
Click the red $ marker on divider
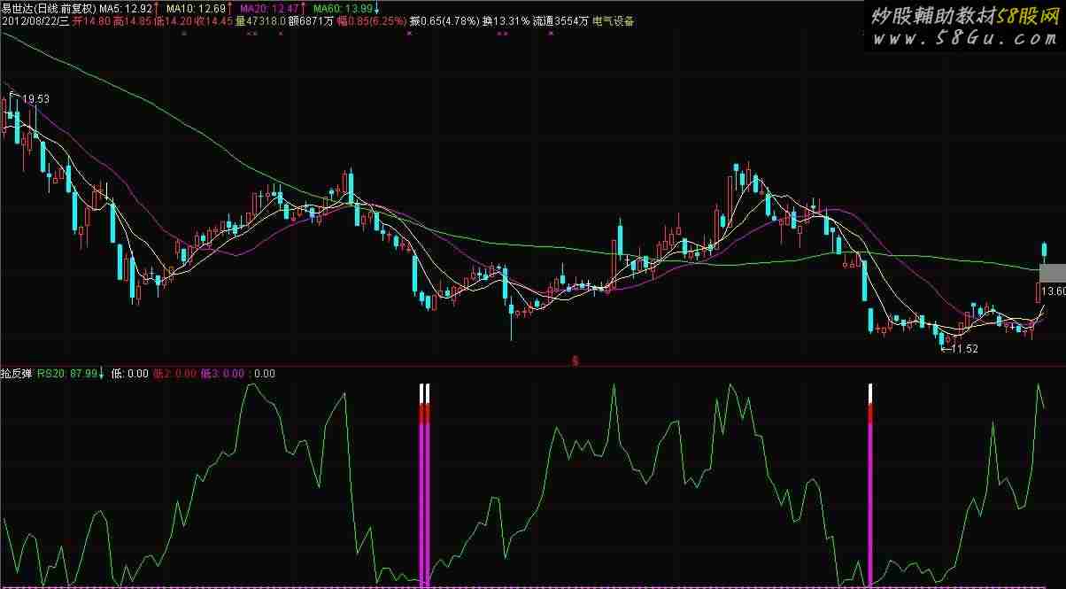click(x=575, y=360)
